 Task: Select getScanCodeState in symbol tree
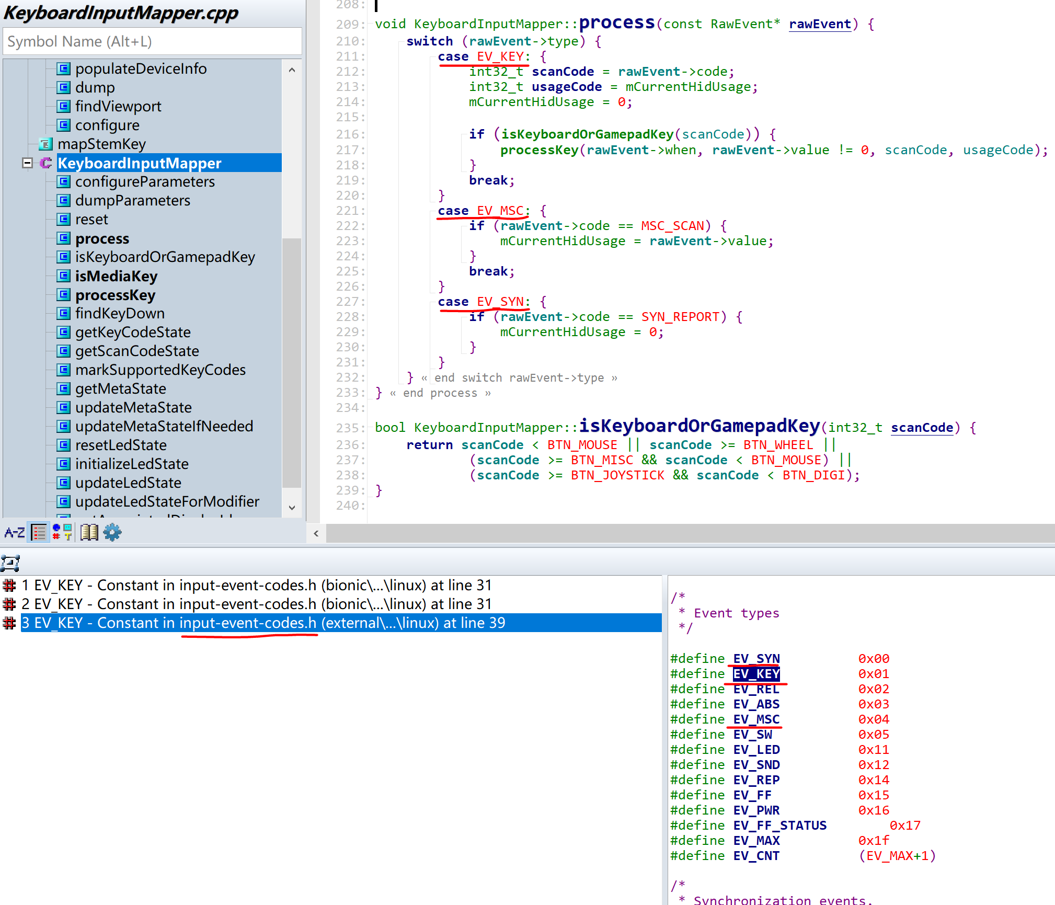pos(137,351)
